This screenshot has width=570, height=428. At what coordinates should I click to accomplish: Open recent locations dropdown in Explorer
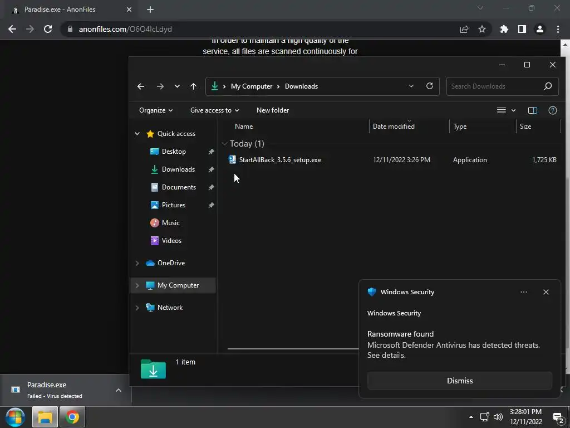click(177, 86)
